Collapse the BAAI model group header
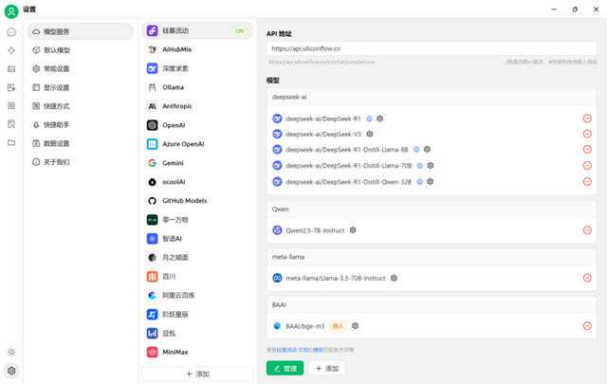This screenshot has width=607, height=384. pos(432,304)
